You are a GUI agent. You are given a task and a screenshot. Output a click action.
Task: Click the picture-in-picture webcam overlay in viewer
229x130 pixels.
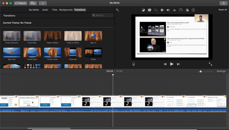point(202,18)
